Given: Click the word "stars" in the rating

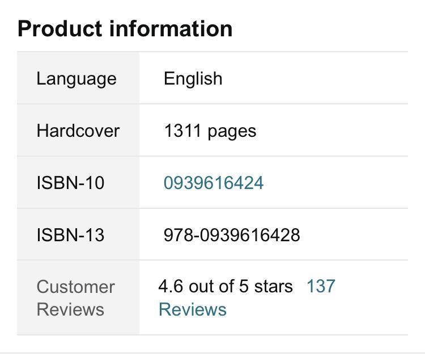Looking at the screenshot, I should tap(273, 286).
